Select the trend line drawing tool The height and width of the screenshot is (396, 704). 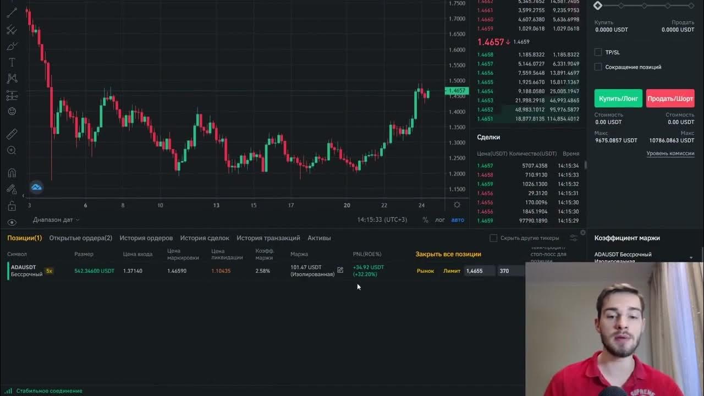(12, 13)
